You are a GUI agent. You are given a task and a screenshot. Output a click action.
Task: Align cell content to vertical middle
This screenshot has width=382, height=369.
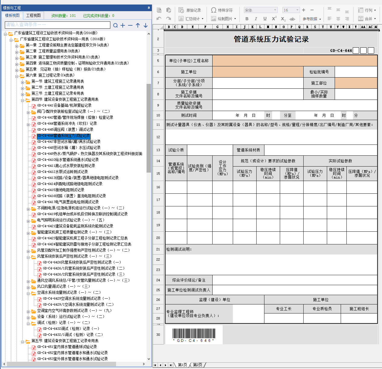[x=338, y=10]
